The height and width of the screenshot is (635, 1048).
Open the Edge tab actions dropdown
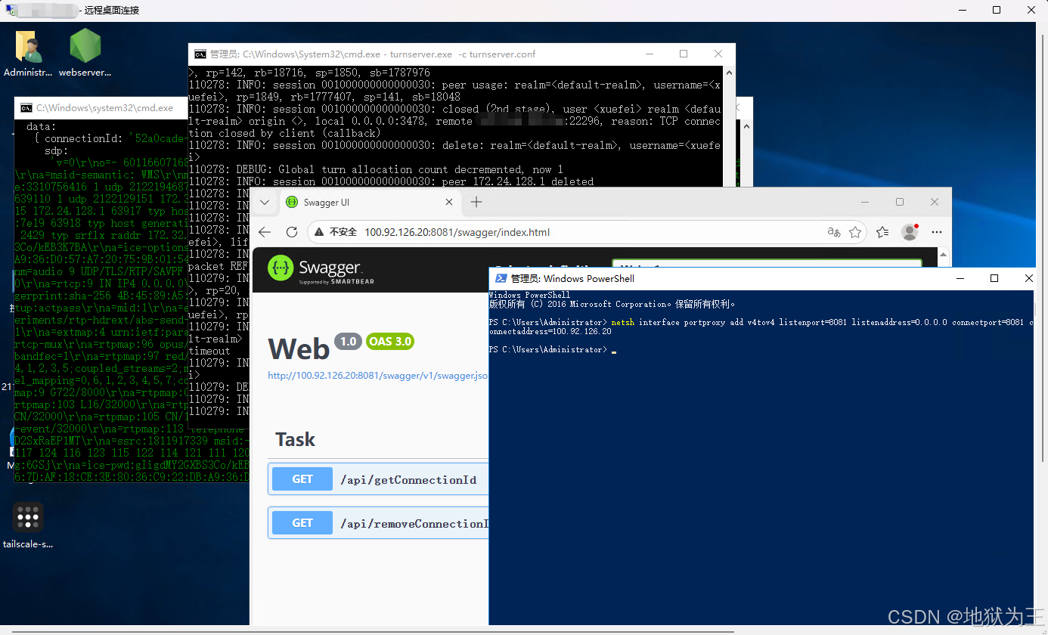[265, 202]
